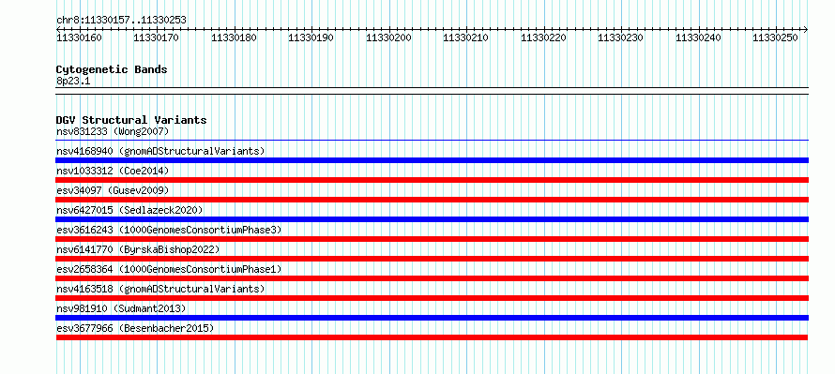Image resolution: width=835 pixels, height=374 pixels.
Task: Click the nsv1033312 (Coe2014) label
Action: [113, 171]
